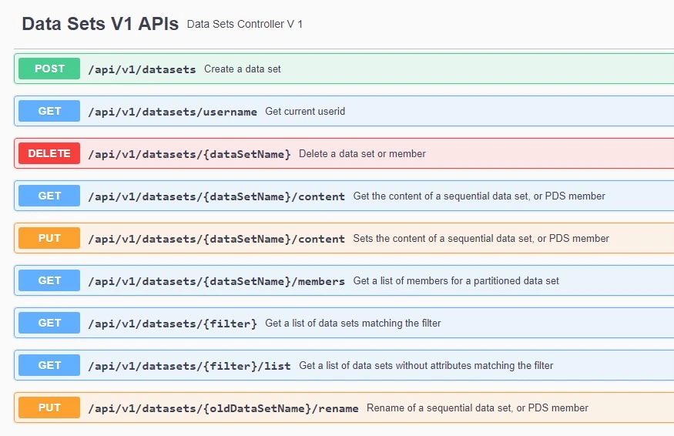Click the GET badge for dataSetName content
674x436 pixels.
tap(49, 196)
